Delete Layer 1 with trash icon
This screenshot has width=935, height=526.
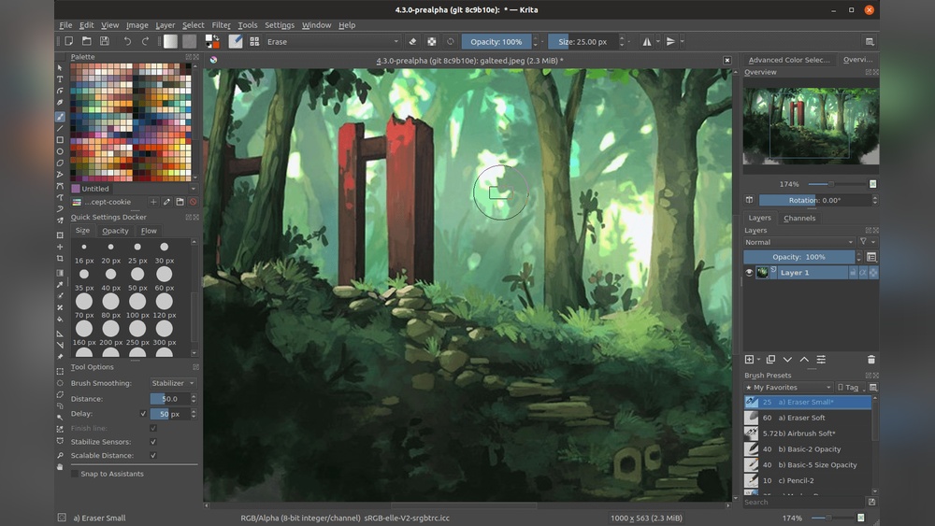coord(871,359)
